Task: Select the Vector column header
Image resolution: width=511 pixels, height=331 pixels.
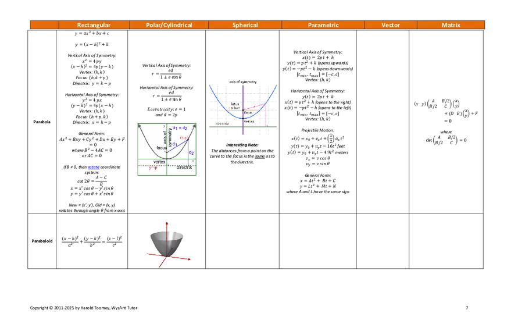Action: pos(391,25)
